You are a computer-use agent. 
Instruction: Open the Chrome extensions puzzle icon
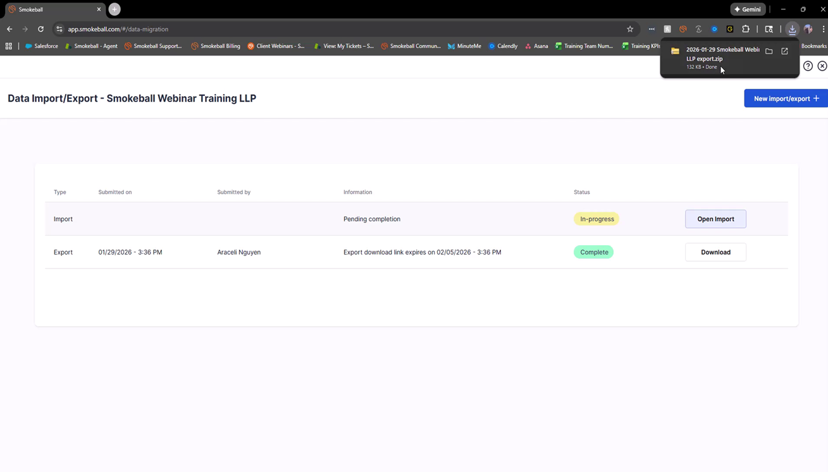click(x=746, y=29)
